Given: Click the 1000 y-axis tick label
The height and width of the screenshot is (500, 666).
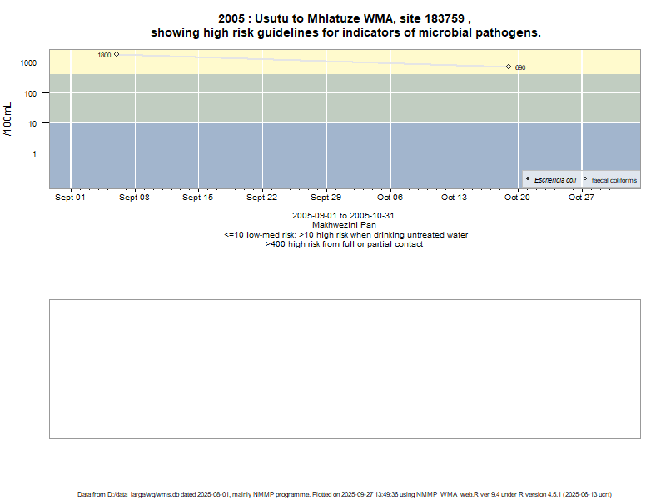Looking at the screenshot, I should click(28, 63).
